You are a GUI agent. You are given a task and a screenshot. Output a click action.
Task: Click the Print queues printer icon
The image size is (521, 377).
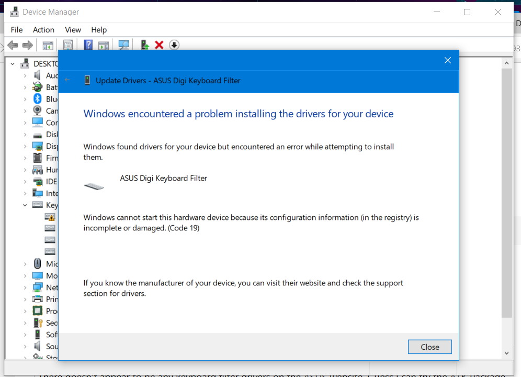pyautogui.click(x=38, y=299)
